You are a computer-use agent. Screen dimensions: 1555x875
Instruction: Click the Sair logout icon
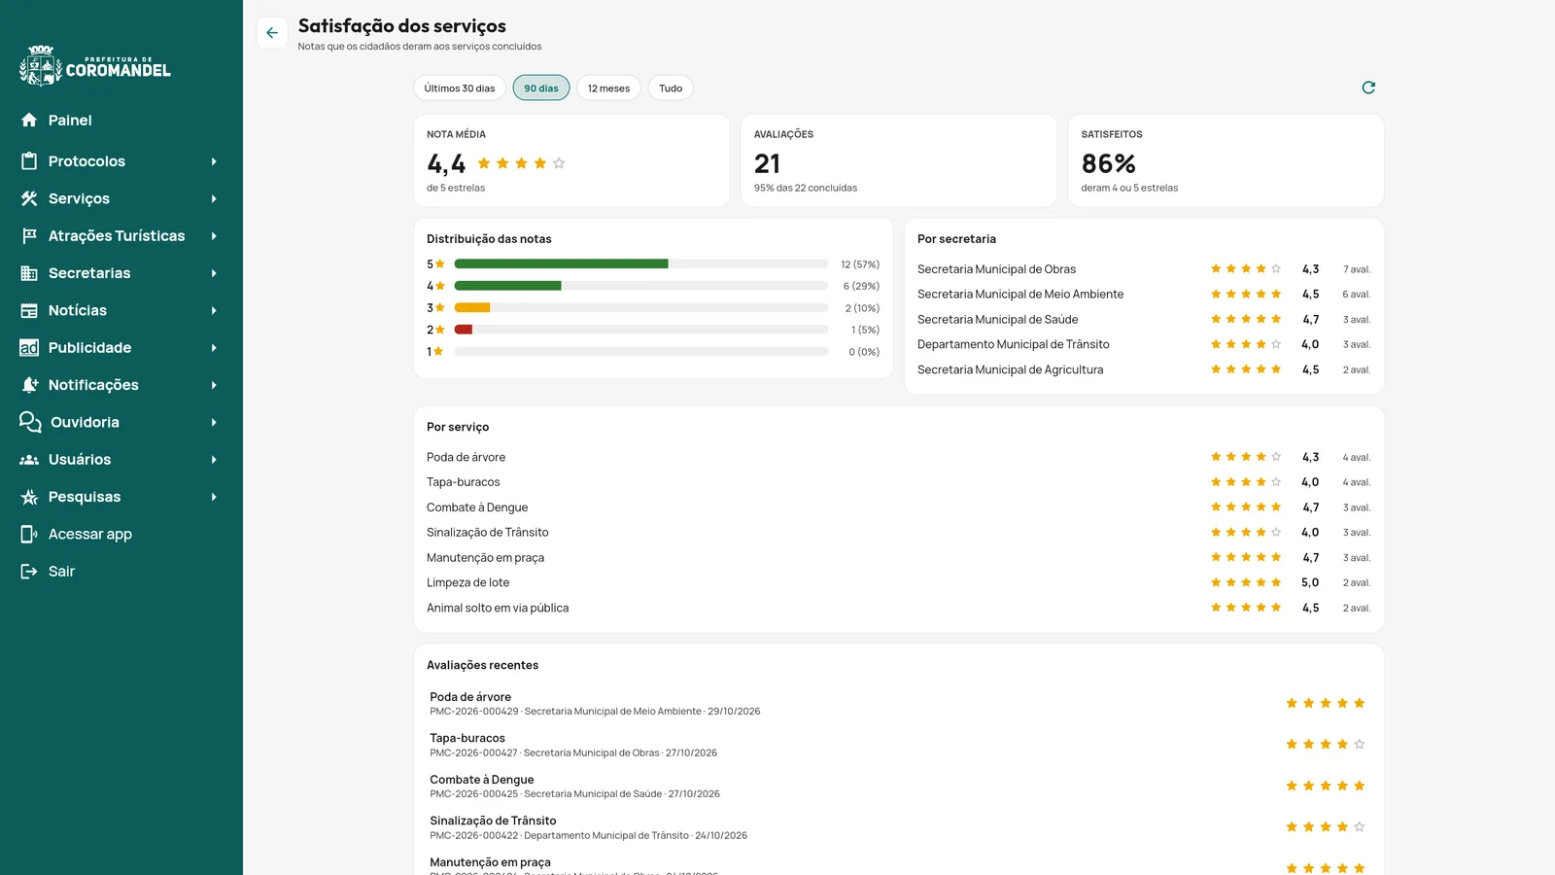(x=29, y=572)
